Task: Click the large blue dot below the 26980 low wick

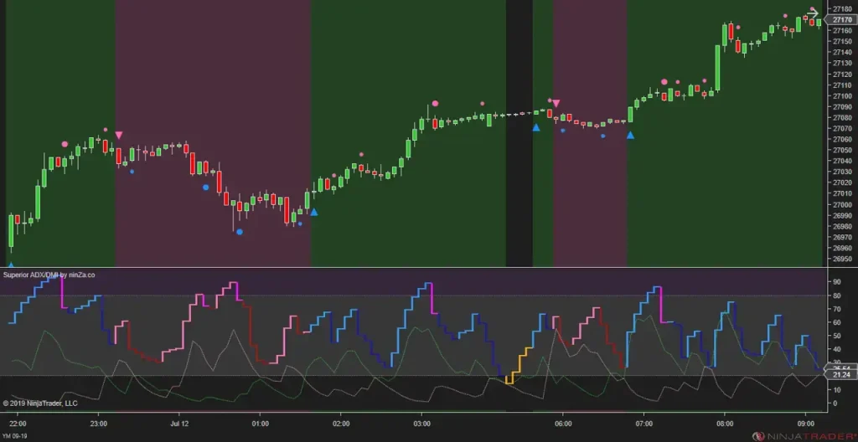Action: click(239, 231)
